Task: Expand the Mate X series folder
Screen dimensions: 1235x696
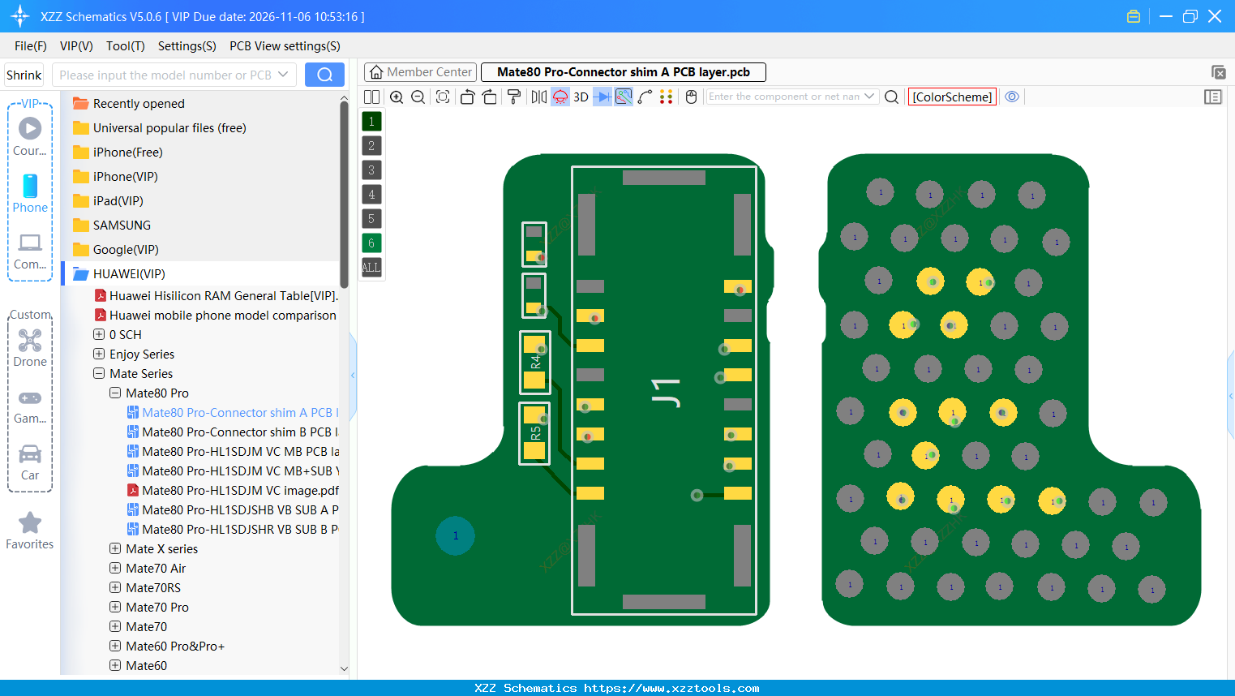Action: (114, 548)
